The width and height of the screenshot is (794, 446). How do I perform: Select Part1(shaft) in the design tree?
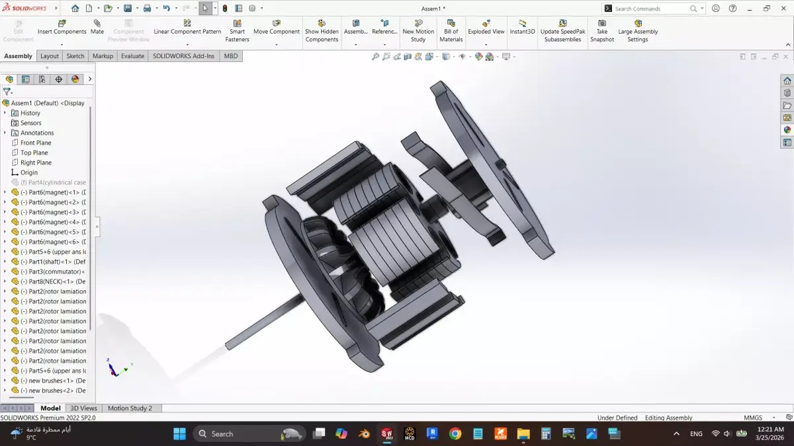pyautogui.click(x=46, y=261)
